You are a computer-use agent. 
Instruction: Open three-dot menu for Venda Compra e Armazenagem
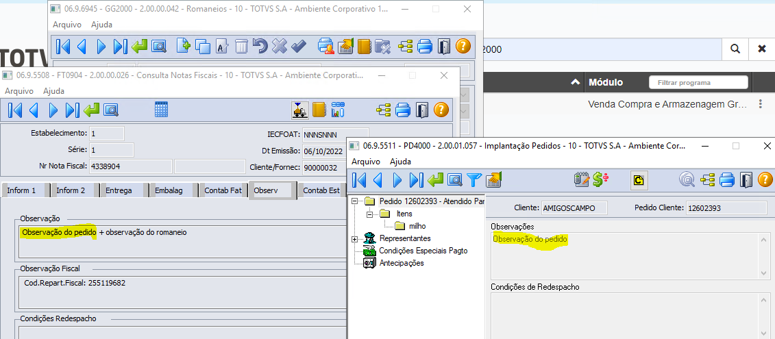tap(760, 104)
